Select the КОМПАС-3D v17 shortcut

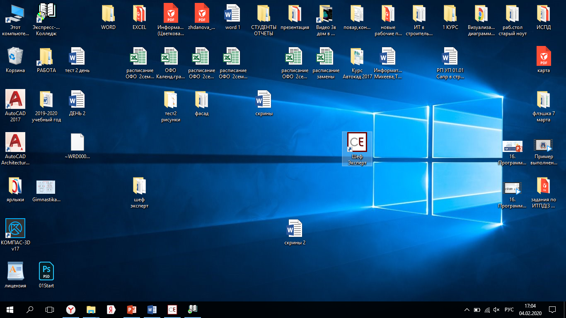coord(15,235)
